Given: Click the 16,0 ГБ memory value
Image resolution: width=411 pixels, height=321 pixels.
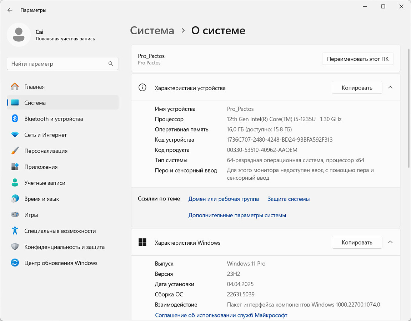Looking at the screenshot, I should tap(259, 129).
